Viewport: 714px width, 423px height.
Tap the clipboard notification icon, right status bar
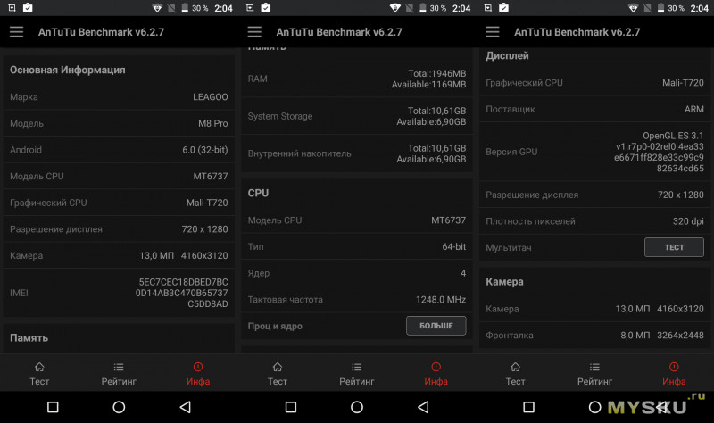[x=503, y=7]
